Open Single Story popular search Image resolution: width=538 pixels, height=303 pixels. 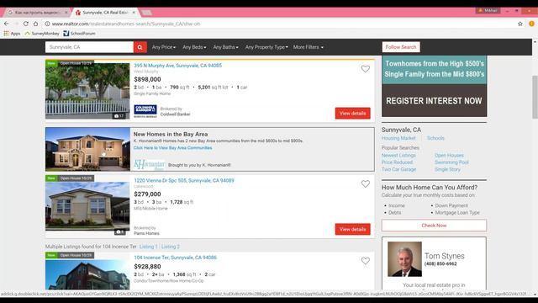[447, 169]
